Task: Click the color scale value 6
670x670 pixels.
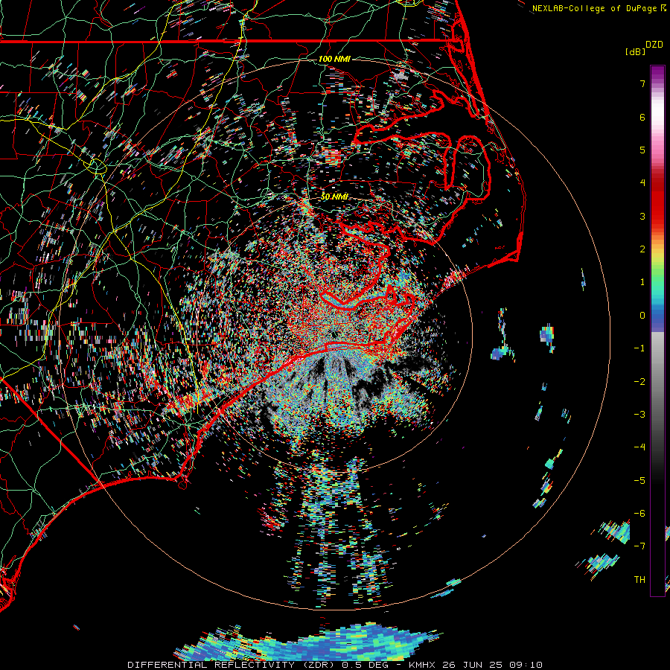Action: [x=642, y=117]
